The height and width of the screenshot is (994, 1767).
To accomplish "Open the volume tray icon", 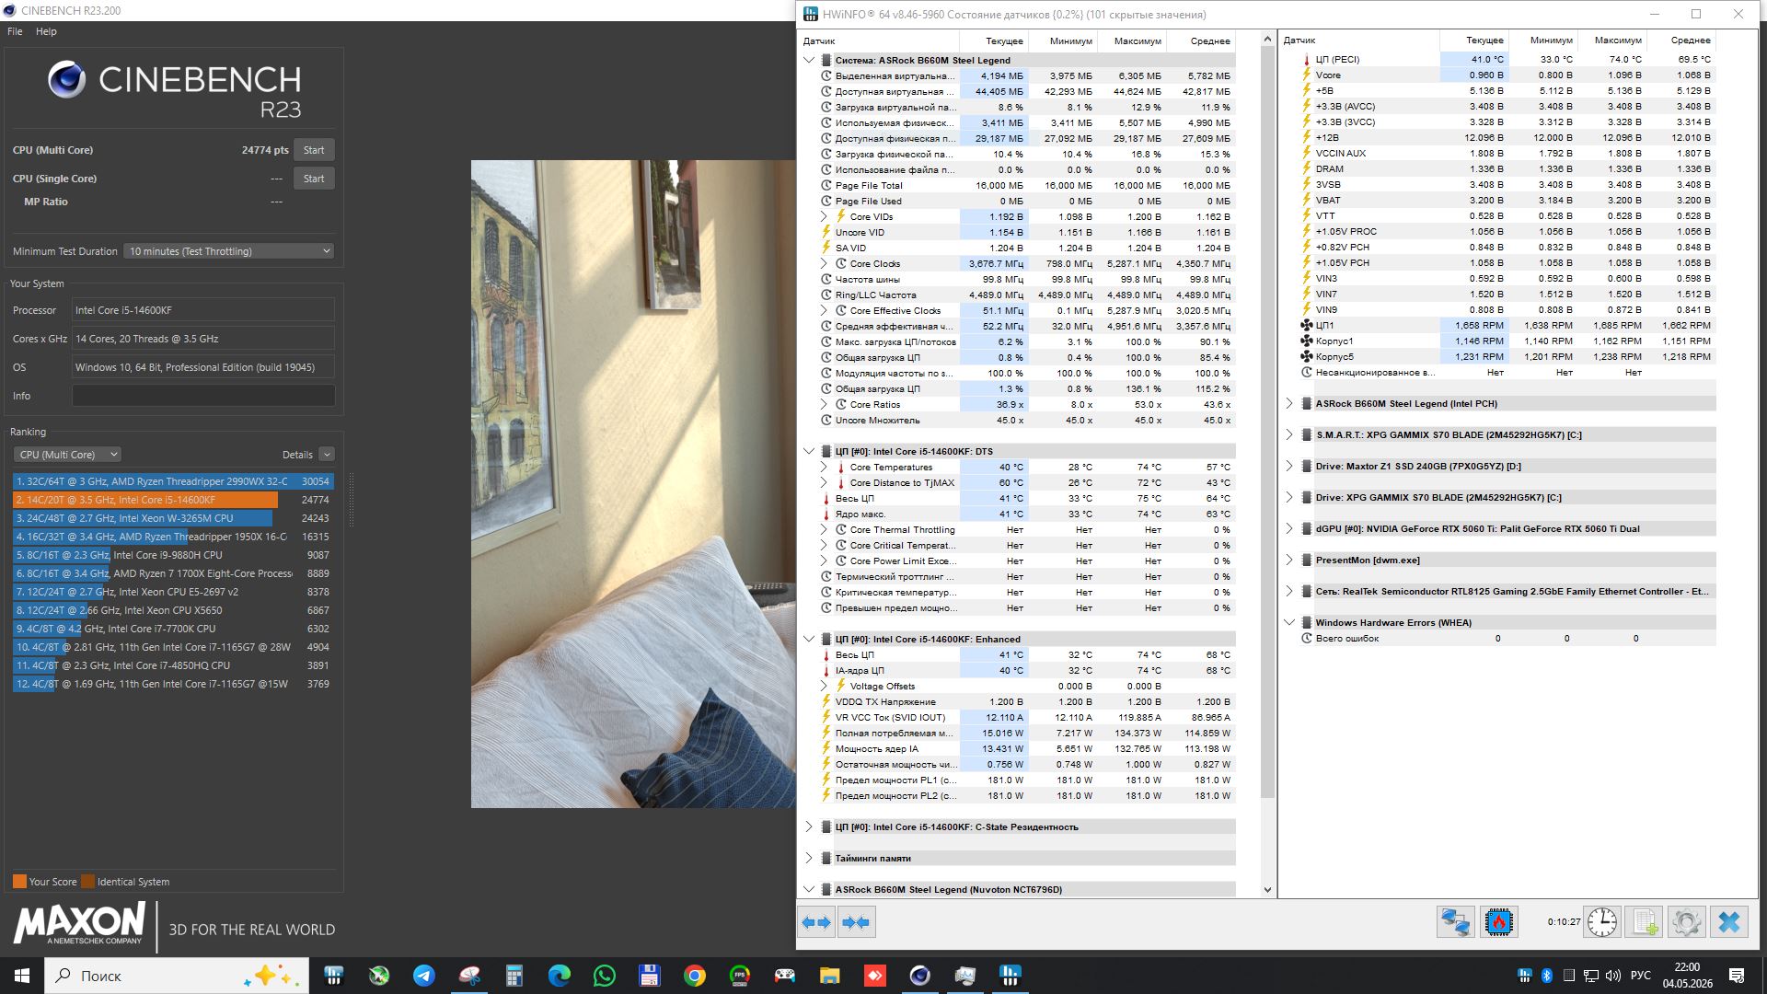I will 1613,976.
